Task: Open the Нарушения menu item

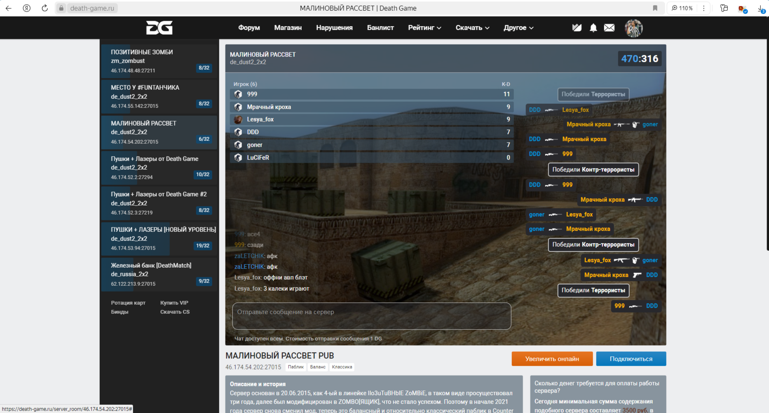Action: point(334,28)
